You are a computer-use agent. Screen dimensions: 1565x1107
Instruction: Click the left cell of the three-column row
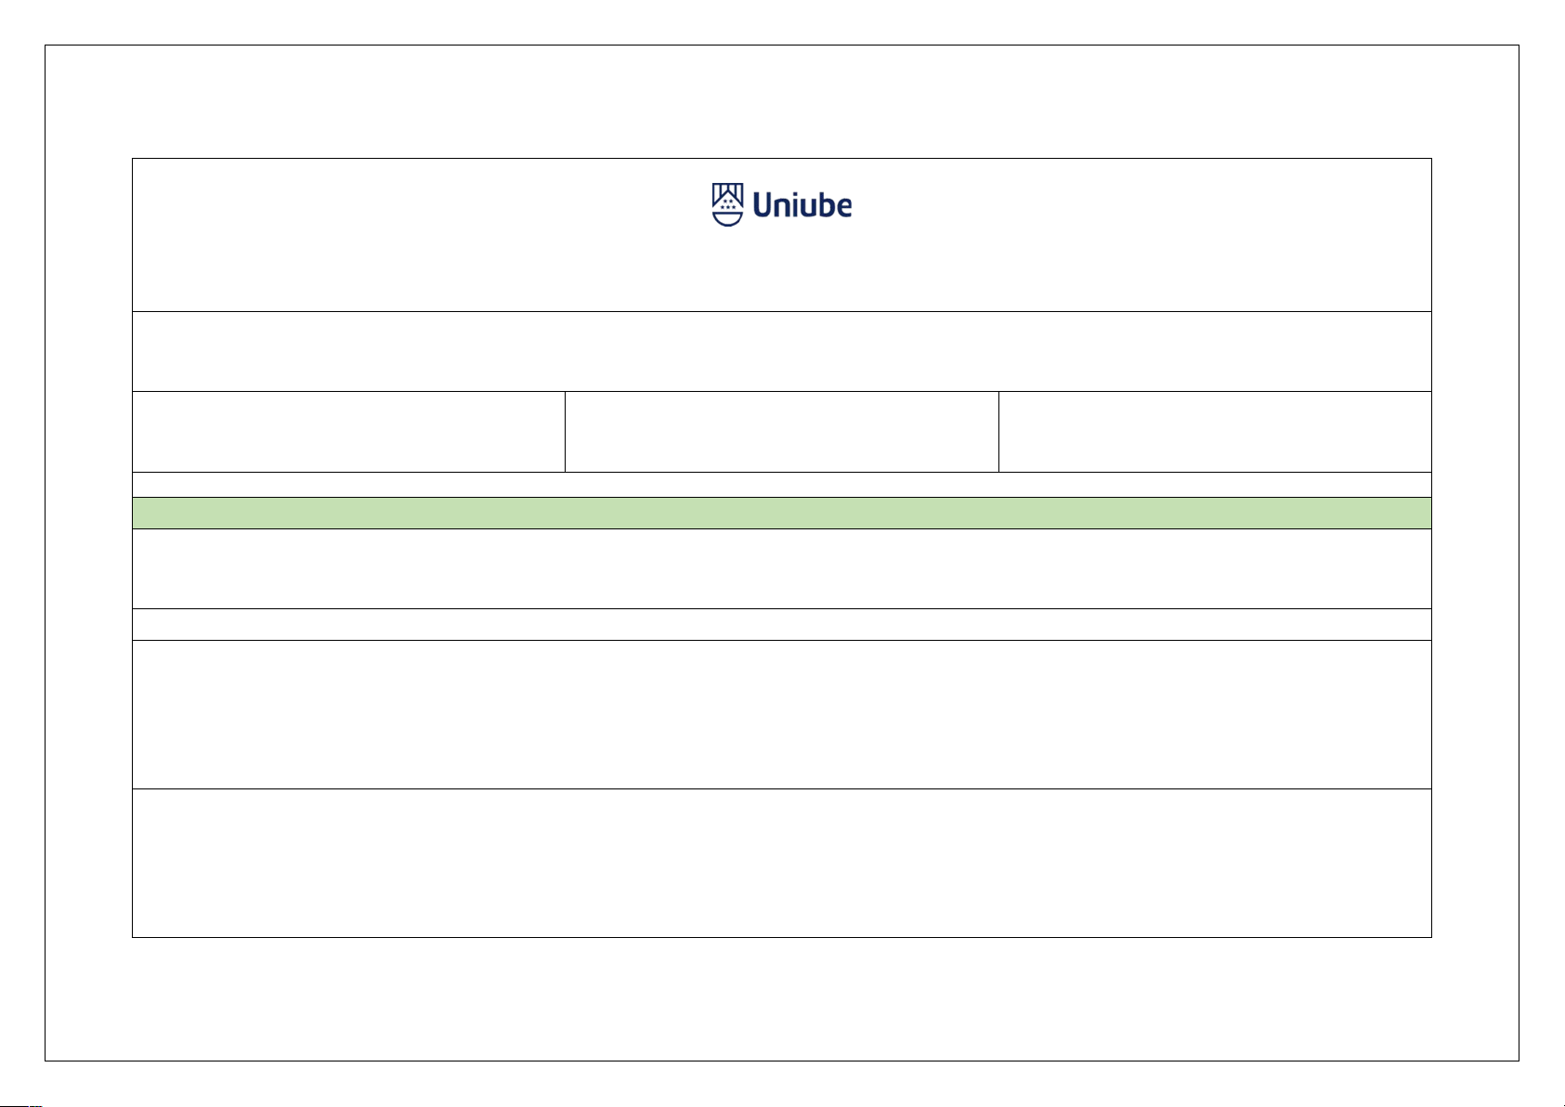click(x=348, y=432)
